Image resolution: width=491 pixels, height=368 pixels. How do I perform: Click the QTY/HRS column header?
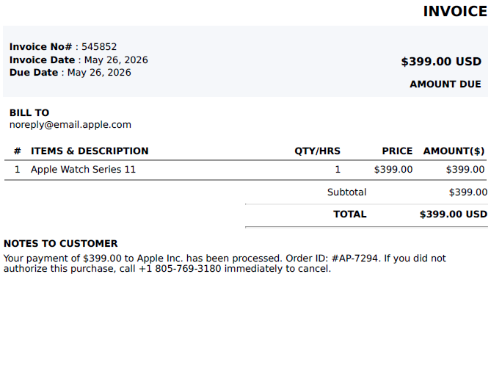coord(317,151)
